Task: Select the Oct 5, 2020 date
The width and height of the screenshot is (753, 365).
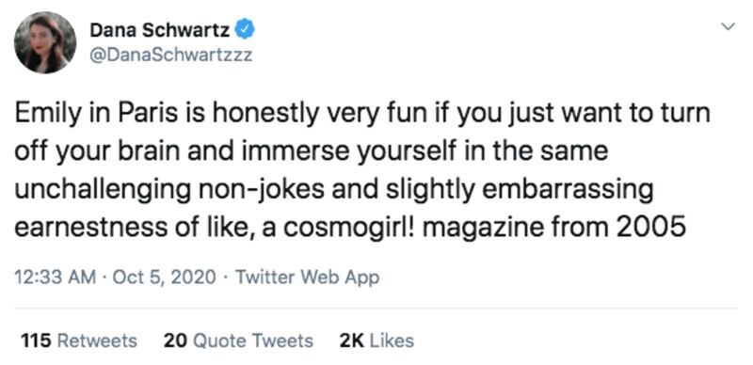Action: [164, 278]
